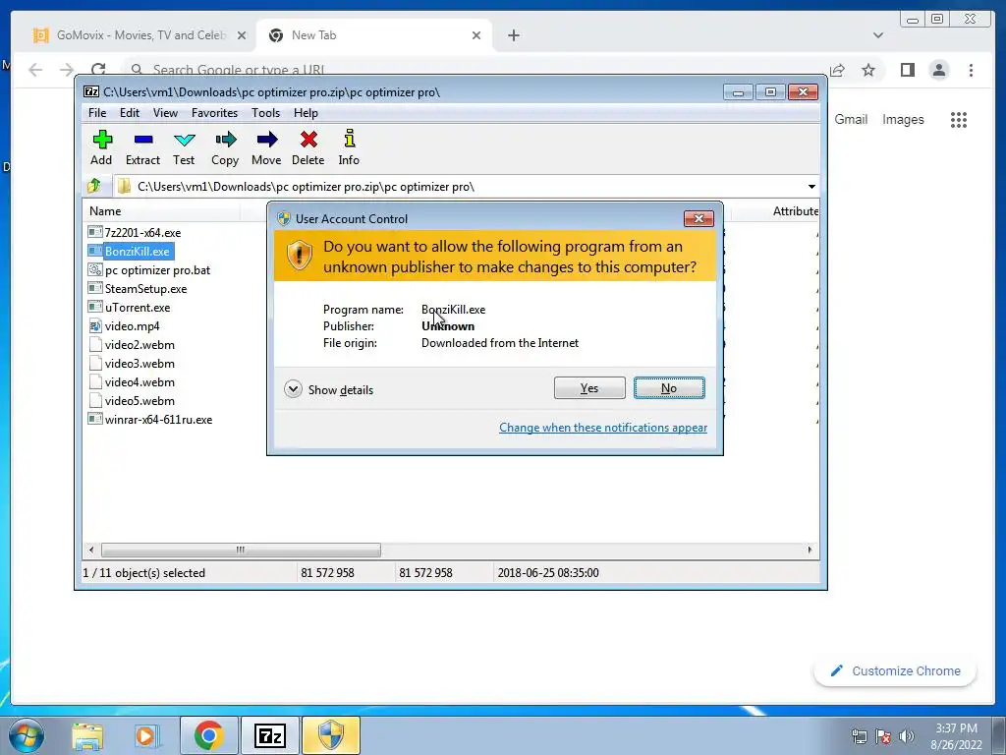The image size is (1006, 755).
Task: Select the New Tab tab
Action: pyautogui.click(x=374, y=35)
